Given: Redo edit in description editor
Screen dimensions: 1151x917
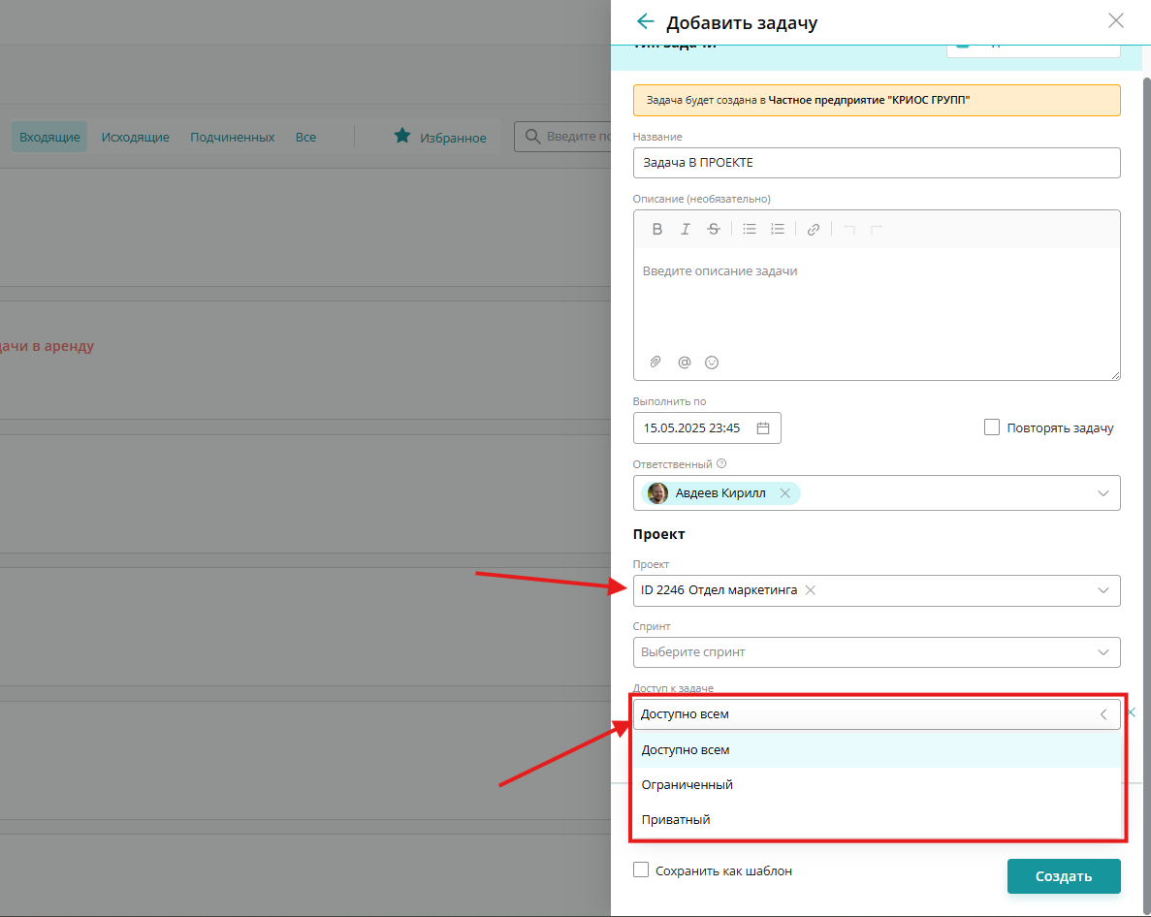Looking at the screenshot, I should tap(876, 229).
